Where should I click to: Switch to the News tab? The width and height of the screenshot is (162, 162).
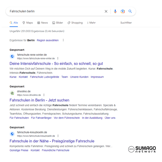pos(43,23)
